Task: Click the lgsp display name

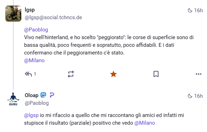Action: [x=30, y=10]
